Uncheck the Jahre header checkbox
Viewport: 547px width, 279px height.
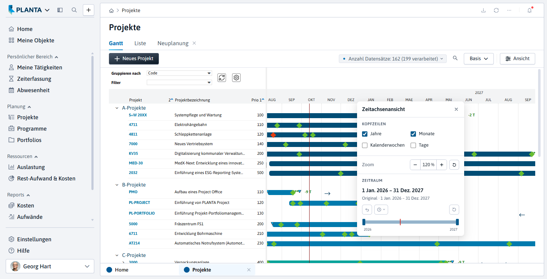(365, 134)
